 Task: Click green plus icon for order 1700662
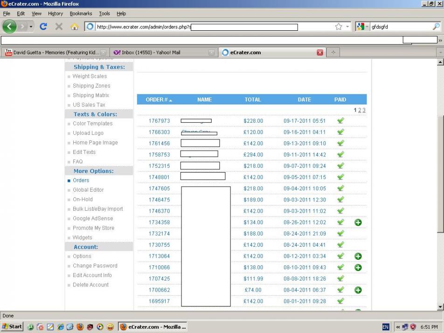pos(358,290)
